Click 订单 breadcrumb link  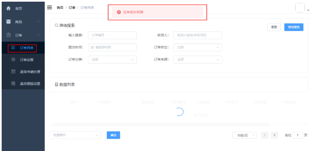[72, 7]
